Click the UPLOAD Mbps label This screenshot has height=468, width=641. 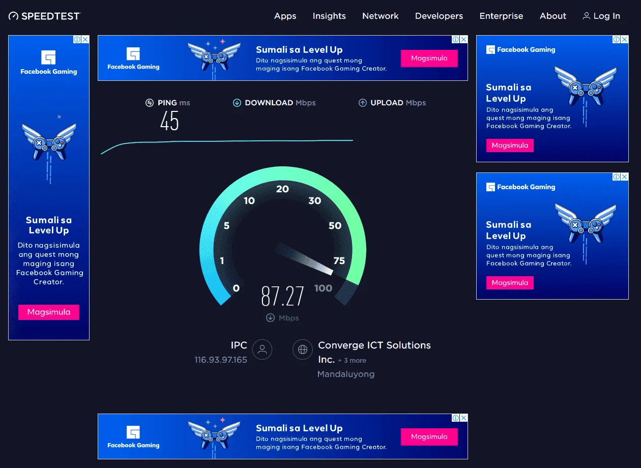click(x=398, y=103)
